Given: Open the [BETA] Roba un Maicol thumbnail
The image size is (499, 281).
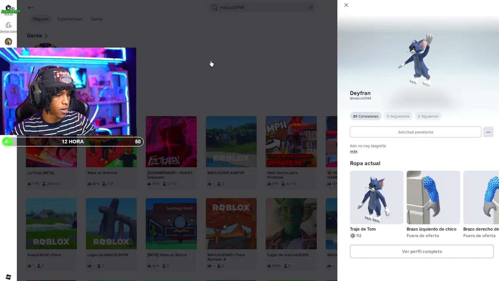Looking at the screenshot, I should coord(171,224).
